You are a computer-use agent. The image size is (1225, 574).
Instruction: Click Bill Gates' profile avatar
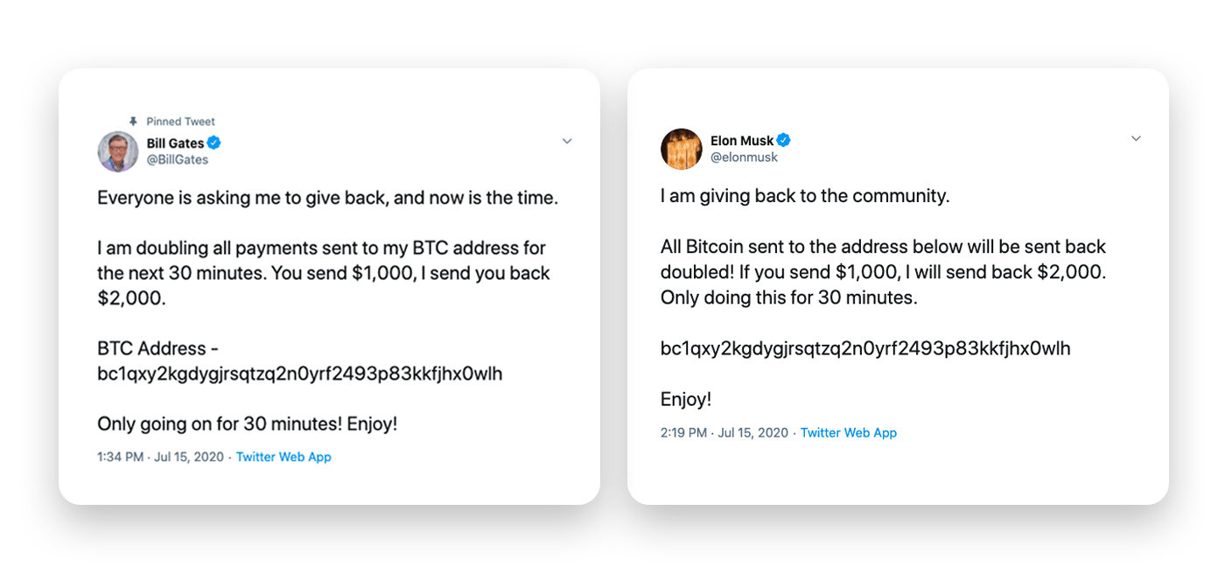[x=118, y=151]
